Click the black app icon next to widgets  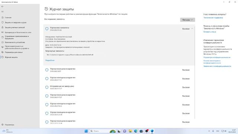119,131
